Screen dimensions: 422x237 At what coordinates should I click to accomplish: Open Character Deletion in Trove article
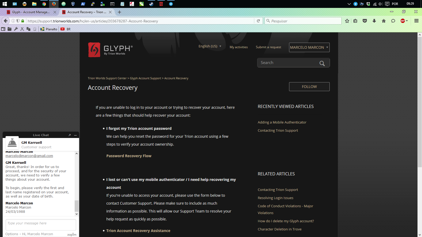pyautogui.click(x=280, y=229)
